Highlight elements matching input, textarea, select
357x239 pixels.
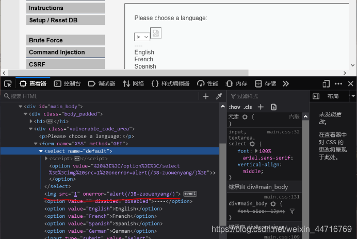pyautogui.click(x=252, y=144)
